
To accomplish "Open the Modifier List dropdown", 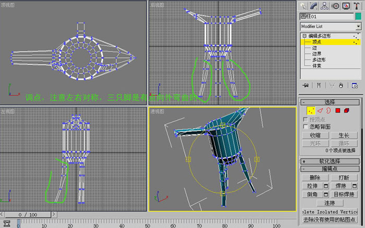I will click(x=331, y=27).
